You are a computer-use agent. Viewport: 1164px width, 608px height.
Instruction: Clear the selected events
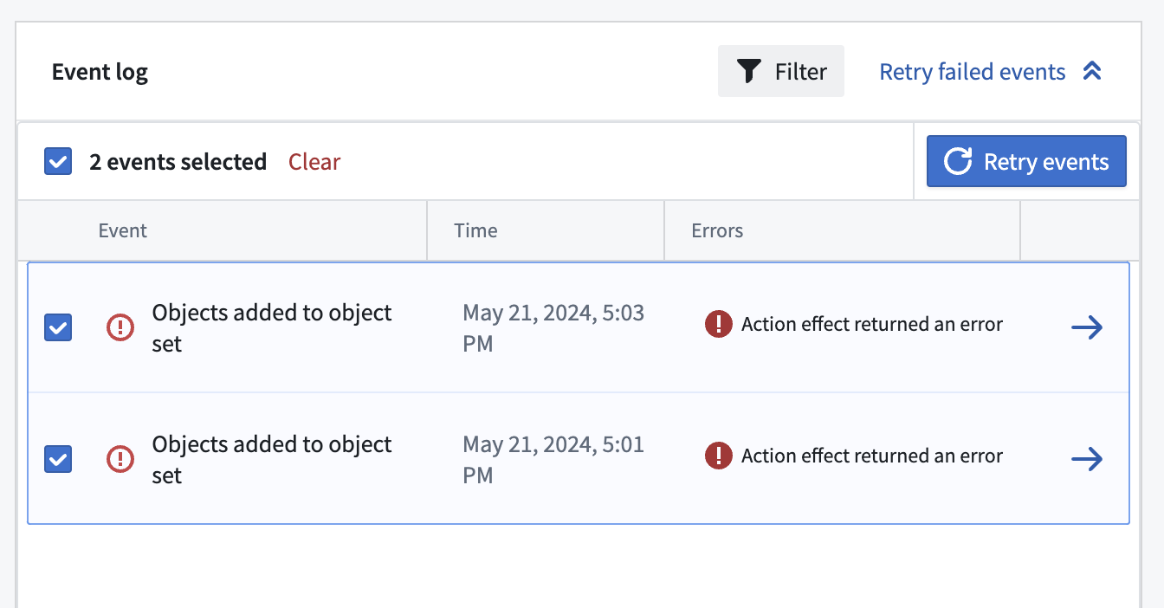tap(314, 162)
